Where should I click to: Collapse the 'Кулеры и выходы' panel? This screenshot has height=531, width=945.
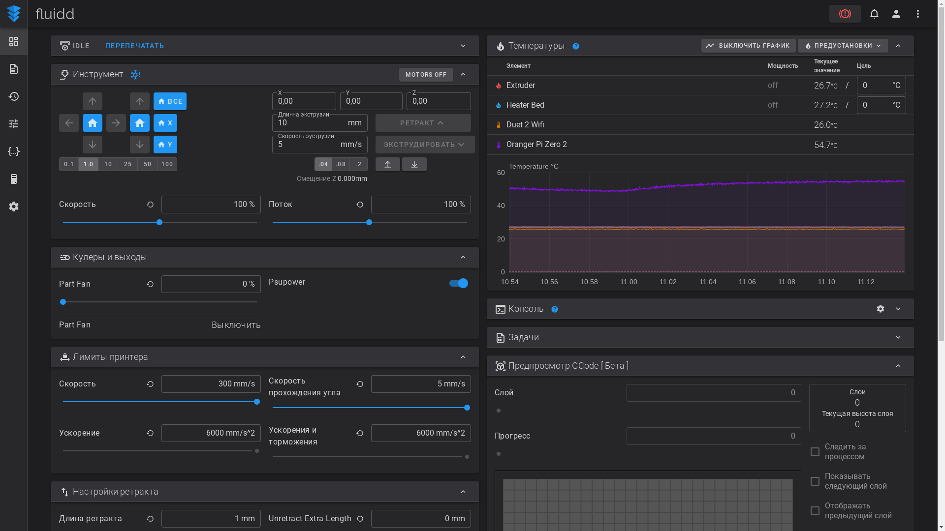pos(463,257)
